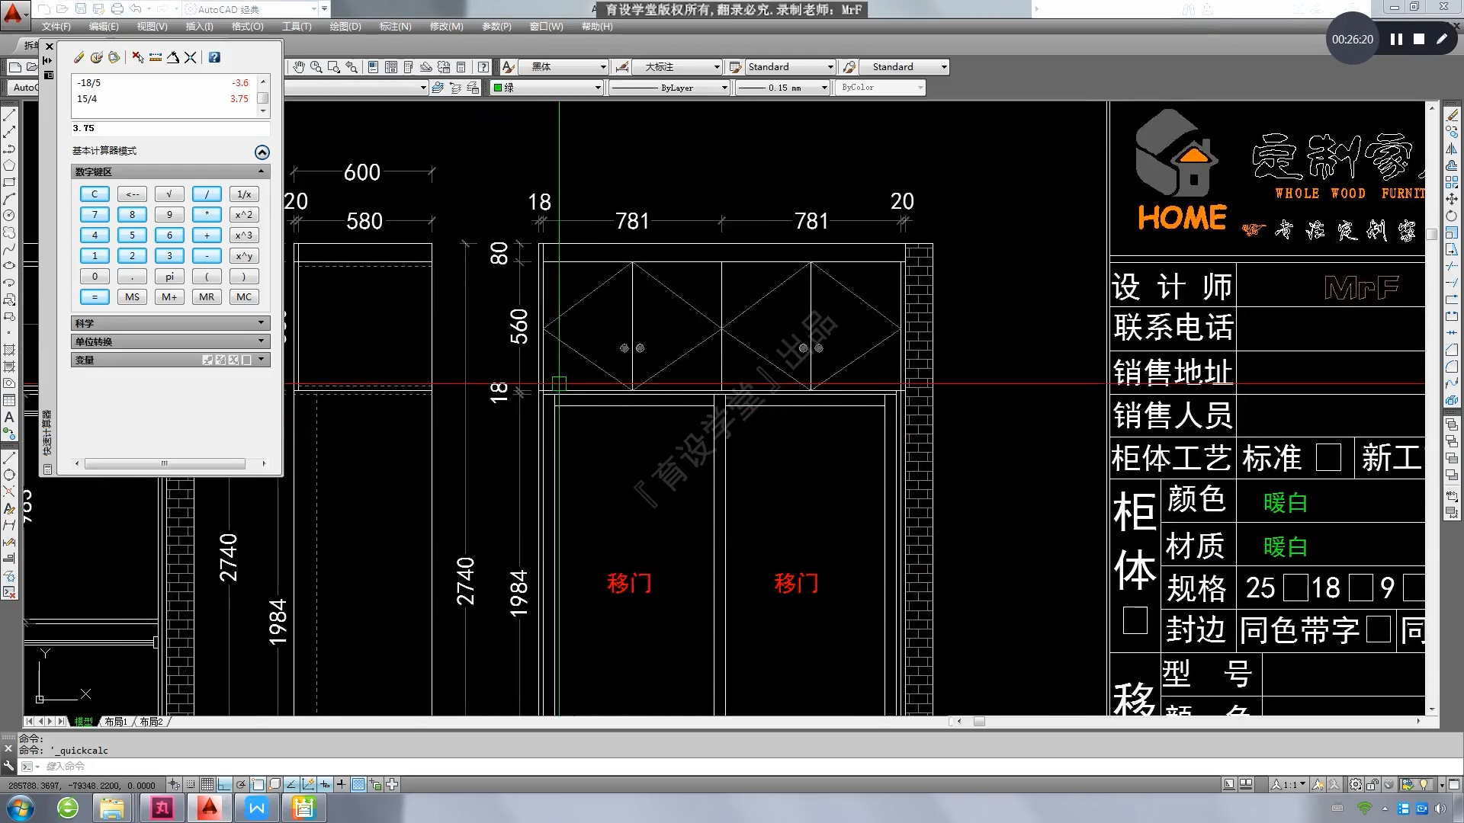Toggle 3D Object Snap in the status bar

[274, 784]
